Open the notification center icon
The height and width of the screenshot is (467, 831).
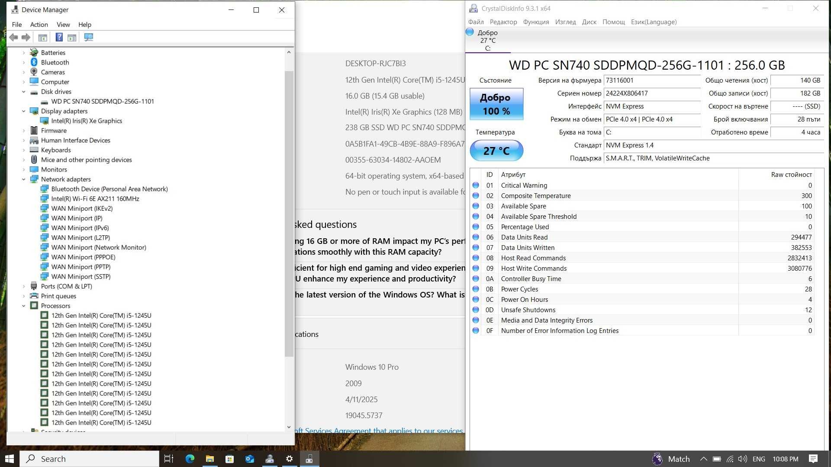tap(813, 459)
